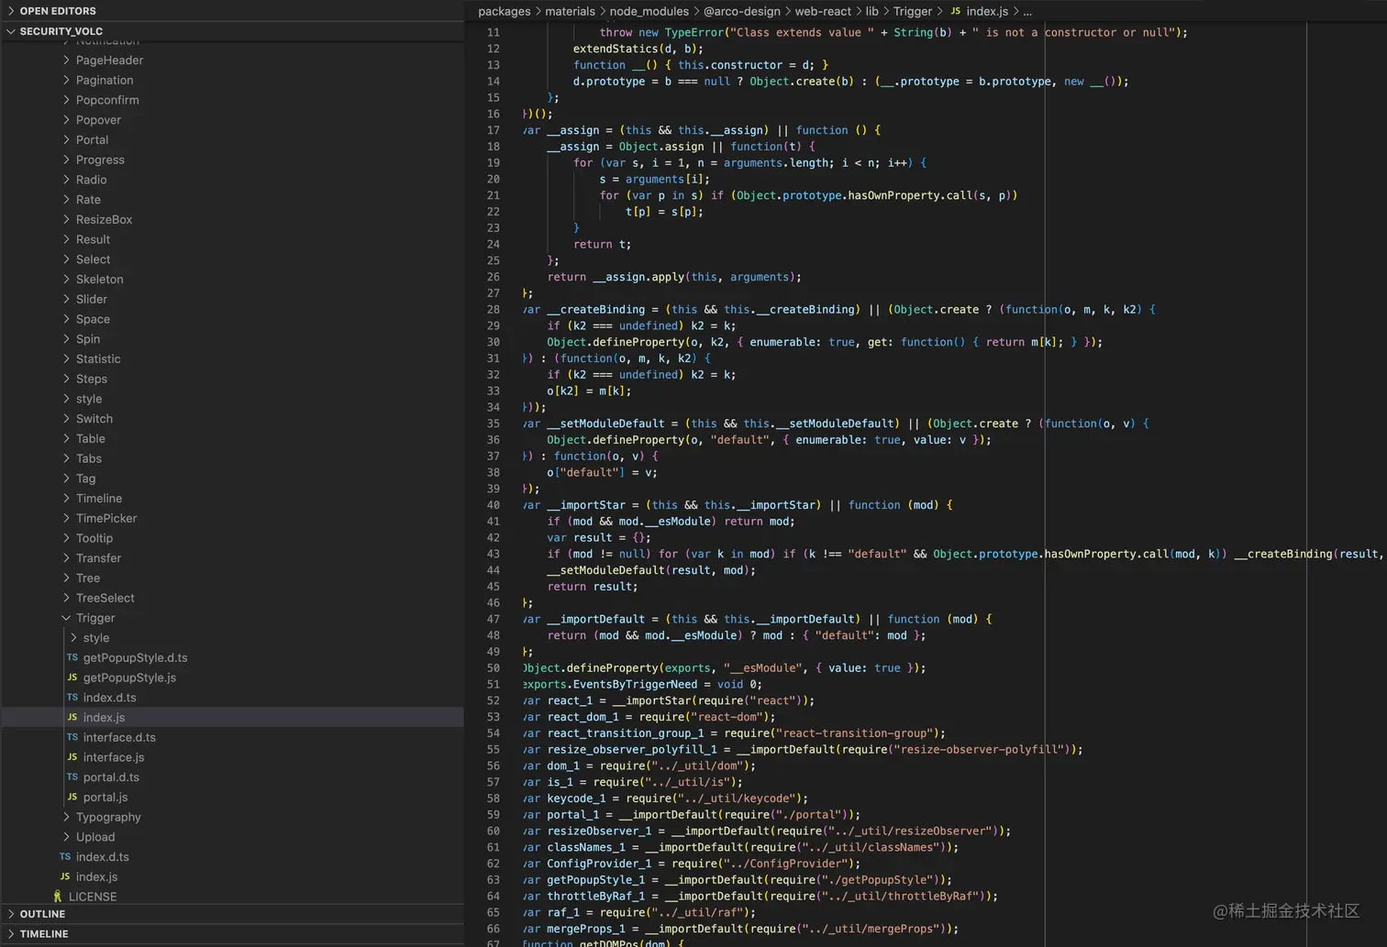
Task: Open the Tag folder
Action: [85, 479]
